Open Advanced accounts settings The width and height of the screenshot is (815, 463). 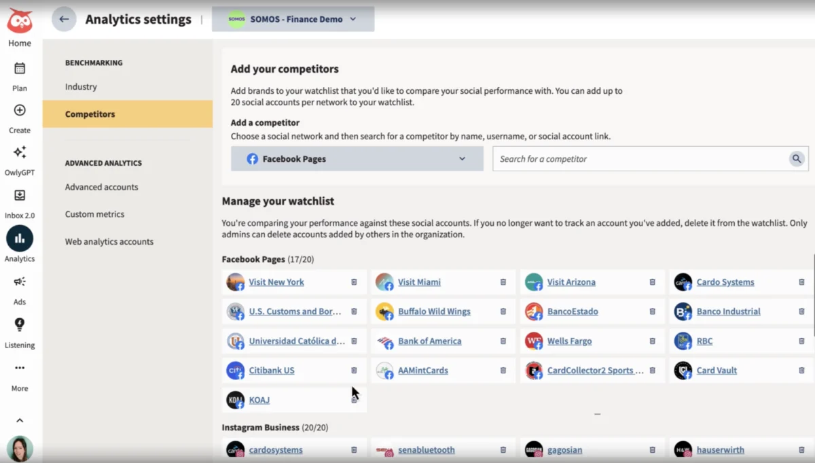(101, 187)
